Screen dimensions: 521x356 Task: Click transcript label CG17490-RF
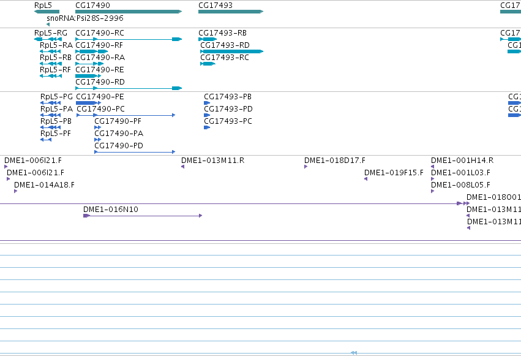[x=99, y=45]
